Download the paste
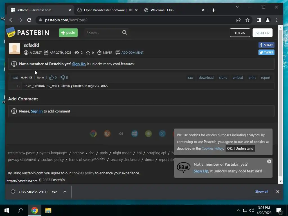 click(206, 78)
